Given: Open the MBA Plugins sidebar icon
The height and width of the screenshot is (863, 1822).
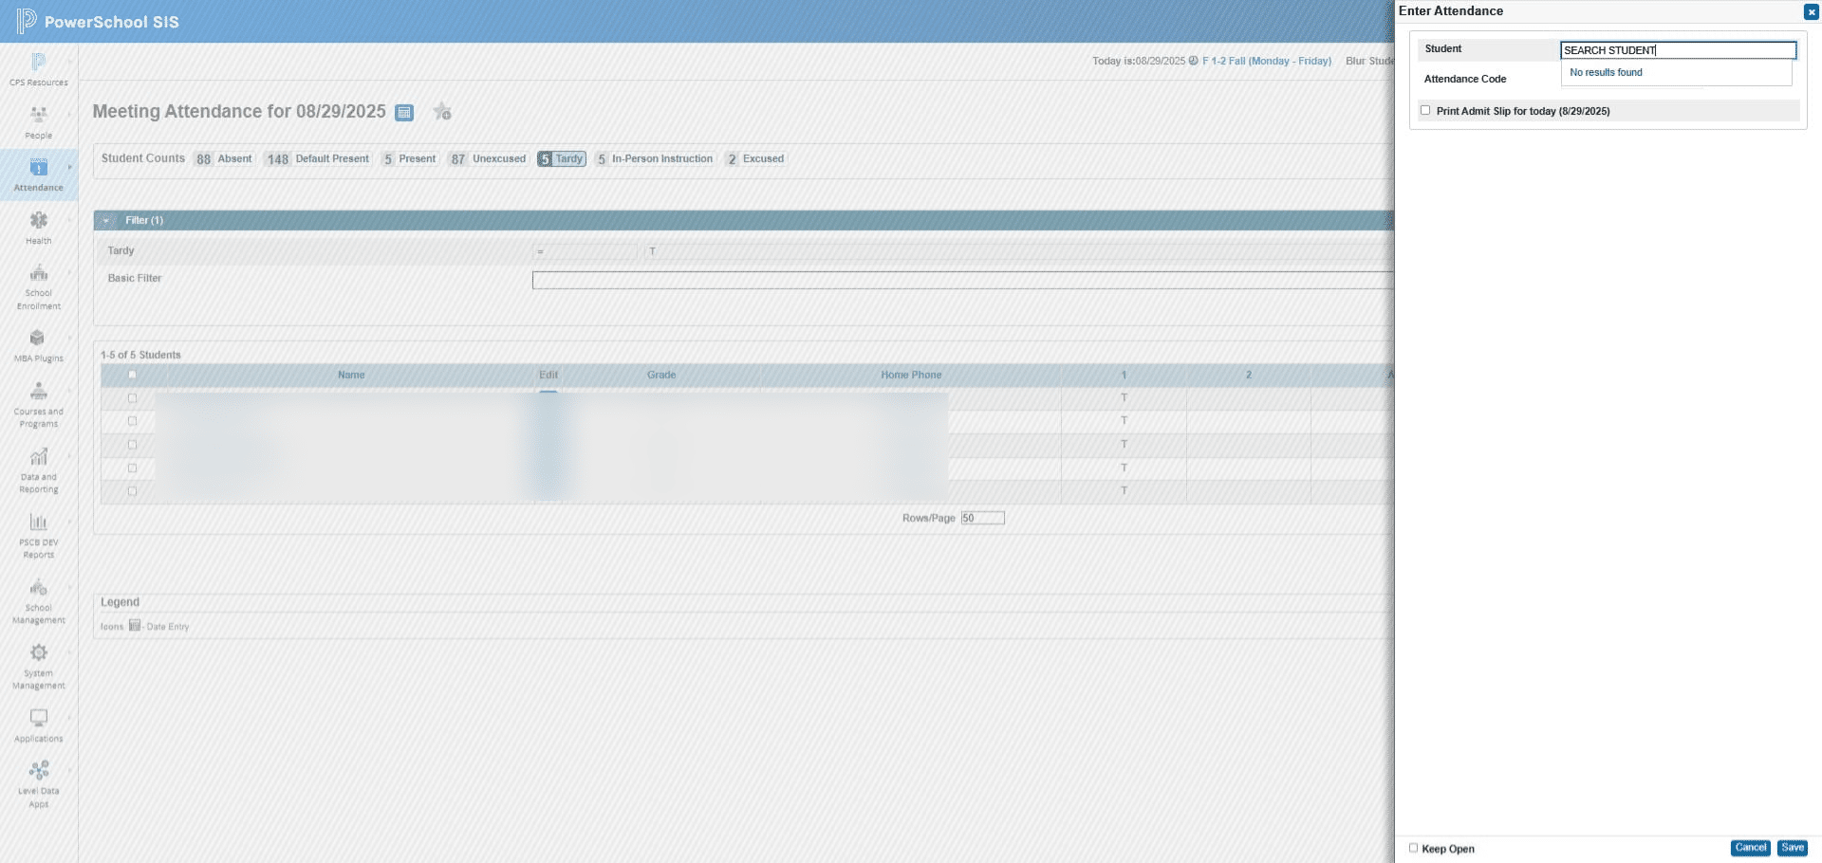Looking at the screenshot, I should click(37, 338).
